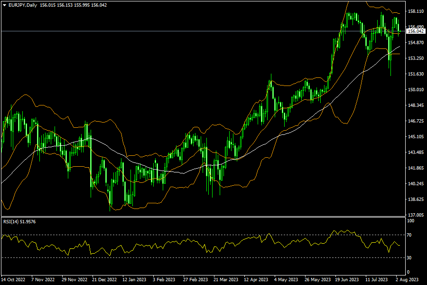
Task: Click the 7 Nov 2022 date label
Action: coord(43,280)
